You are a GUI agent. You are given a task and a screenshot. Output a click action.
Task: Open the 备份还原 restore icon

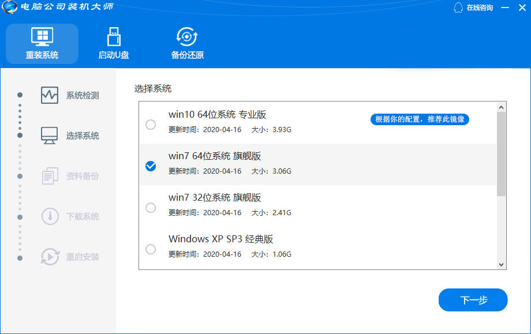point(187,36)
